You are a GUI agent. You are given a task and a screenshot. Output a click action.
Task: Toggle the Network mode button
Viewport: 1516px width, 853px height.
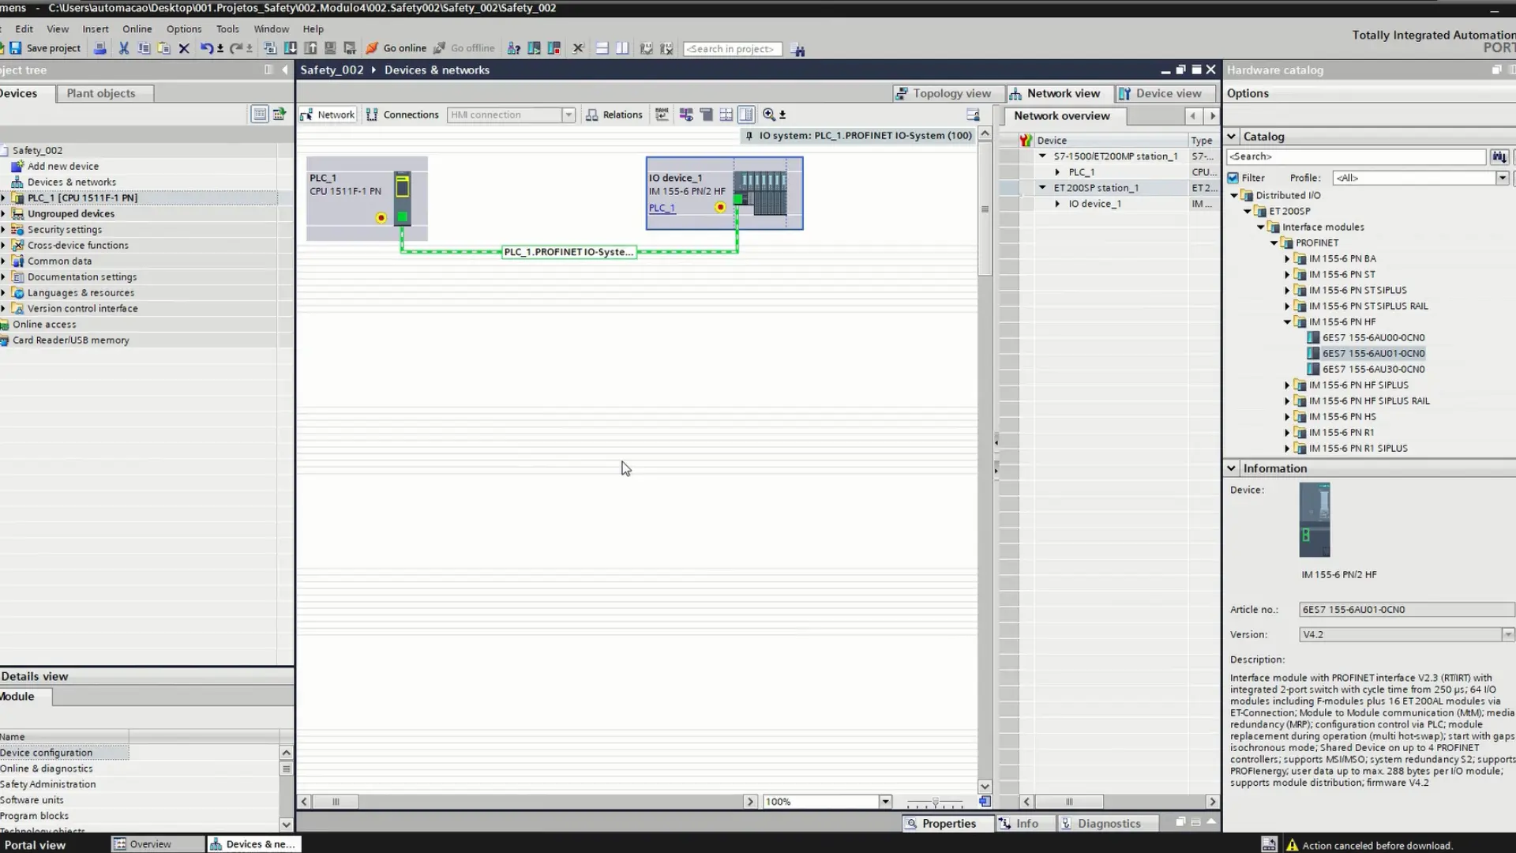[x=328, y=115]
